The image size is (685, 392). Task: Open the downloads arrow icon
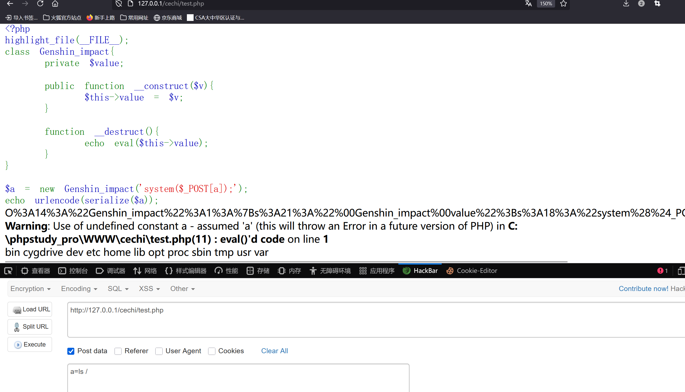(626, 4)
